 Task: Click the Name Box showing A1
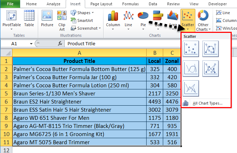pyautogui.click(x=14, y=44)
